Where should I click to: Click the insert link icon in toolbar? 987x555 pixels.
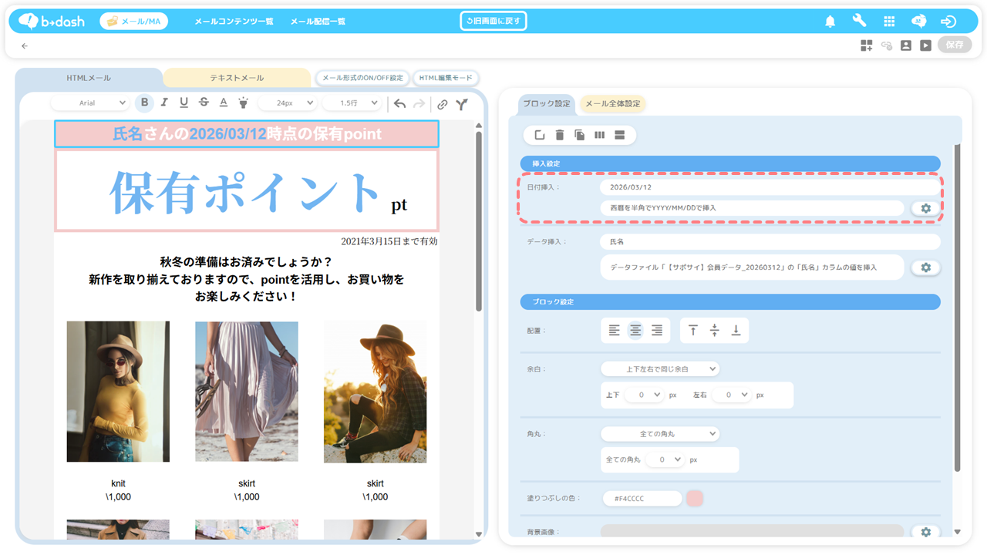click(442, 103)
